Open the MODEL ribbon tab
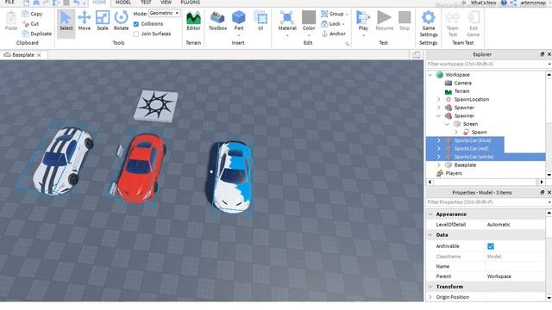The image size is (552, 310). tap(123, 3)
